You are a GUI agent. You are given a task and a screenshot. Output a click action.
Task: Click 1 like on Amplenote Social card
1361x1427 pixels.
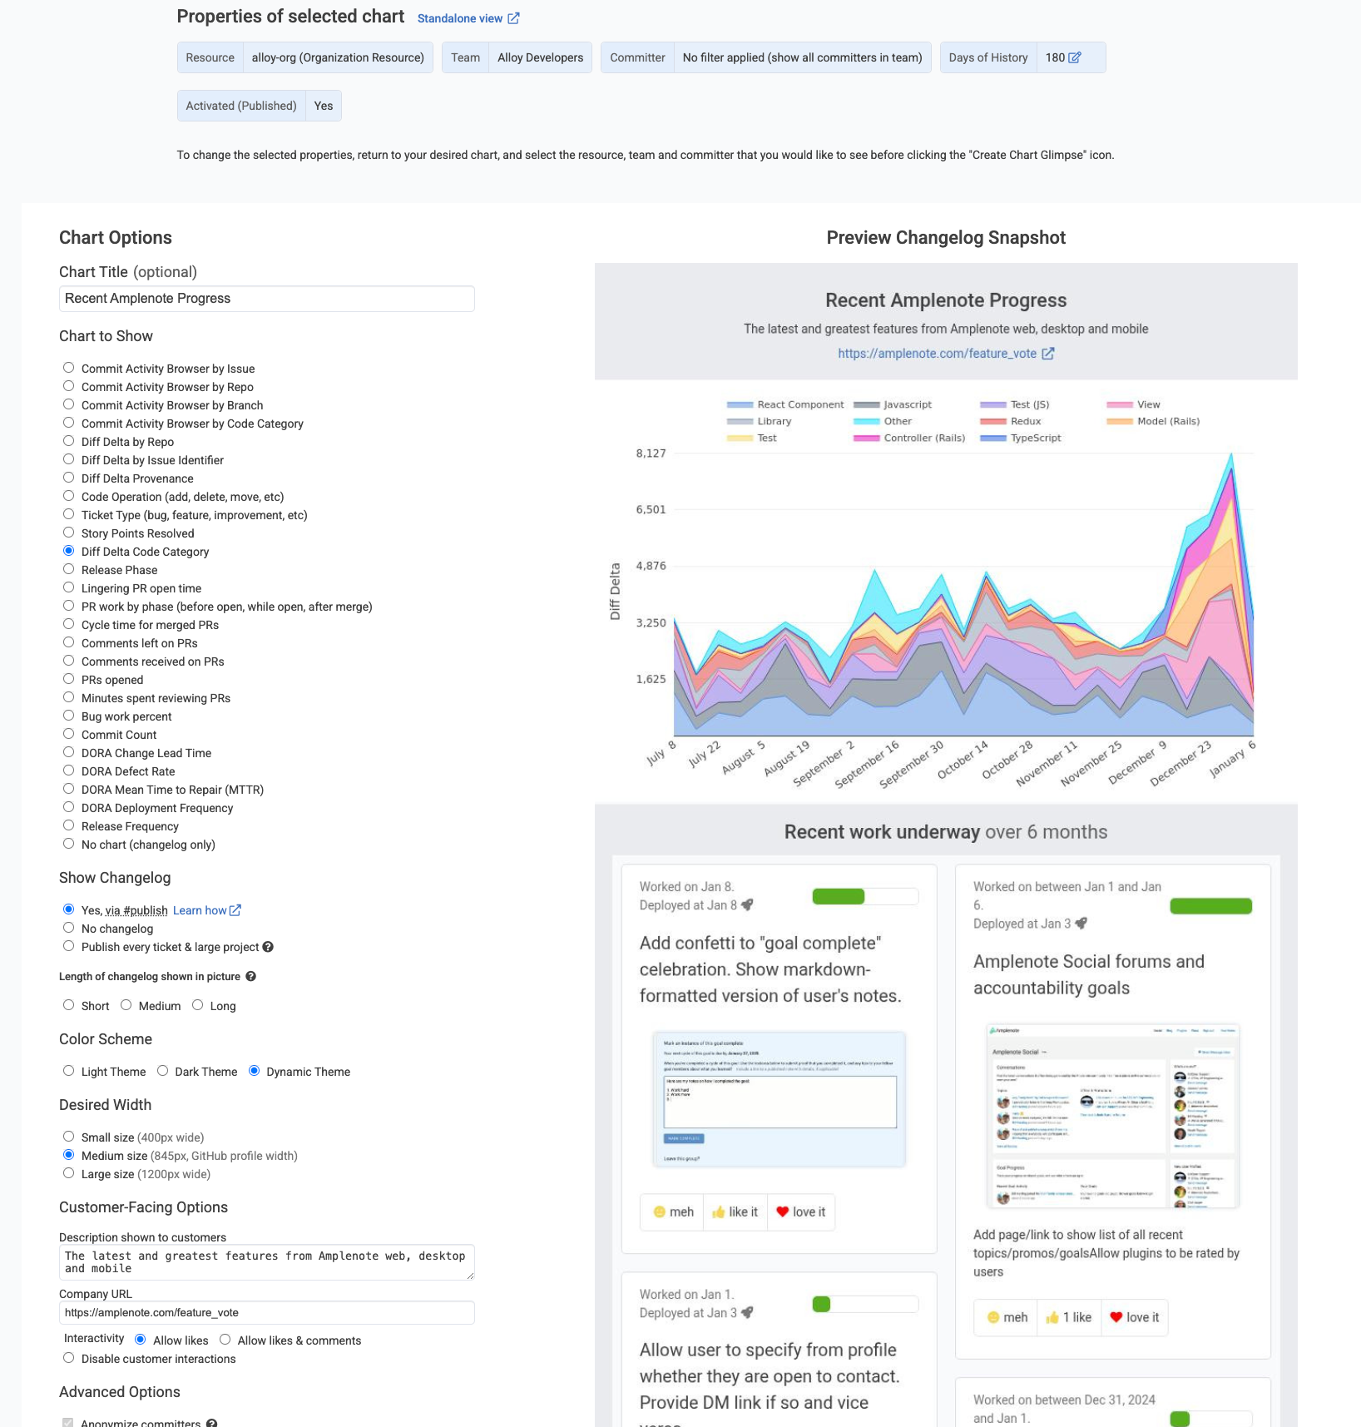[1069, 1318]
